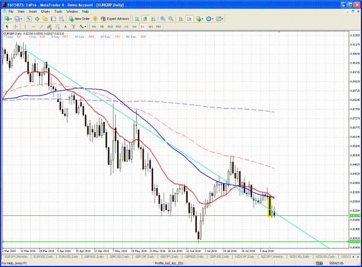Open the Templates dropdown
362x267 pixels.
tap(220, 19)
